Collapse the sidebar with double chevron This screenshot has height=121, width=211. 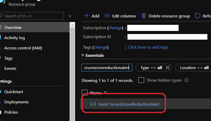point(70,16)
